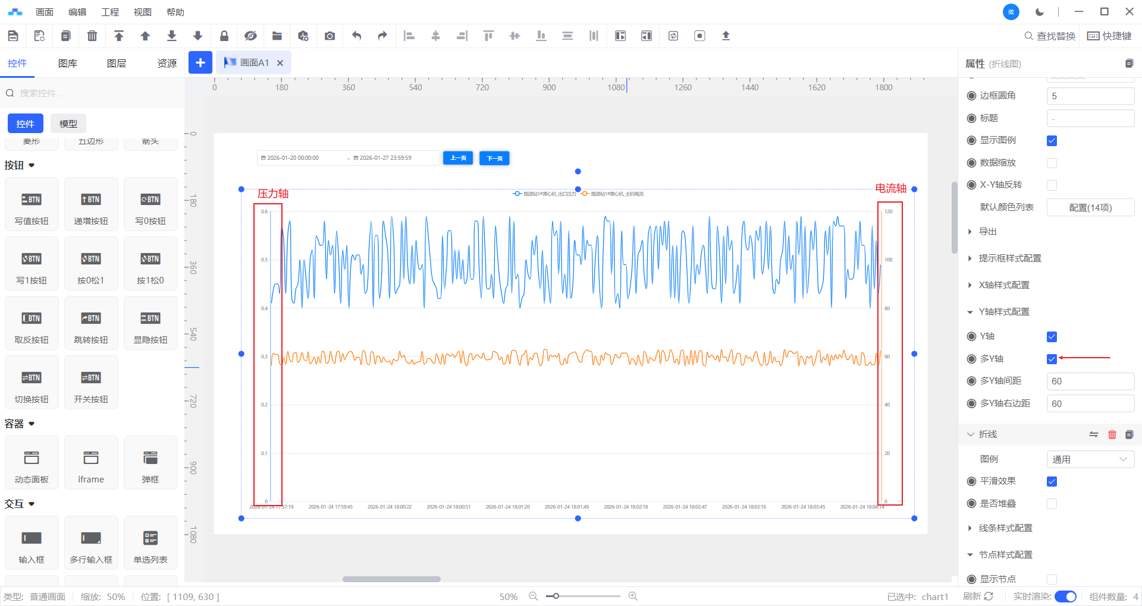Click the save icon in toolbar
The height and width of the screenshot is (606, 1142).
(x=13, y=36)
